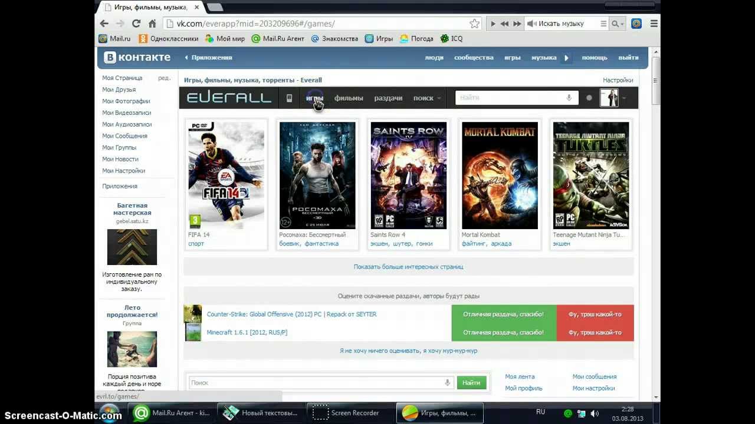Screen dimensions: 755x424
Task: Switch to the фильмы tab in Everall
Action: (349, 98)
